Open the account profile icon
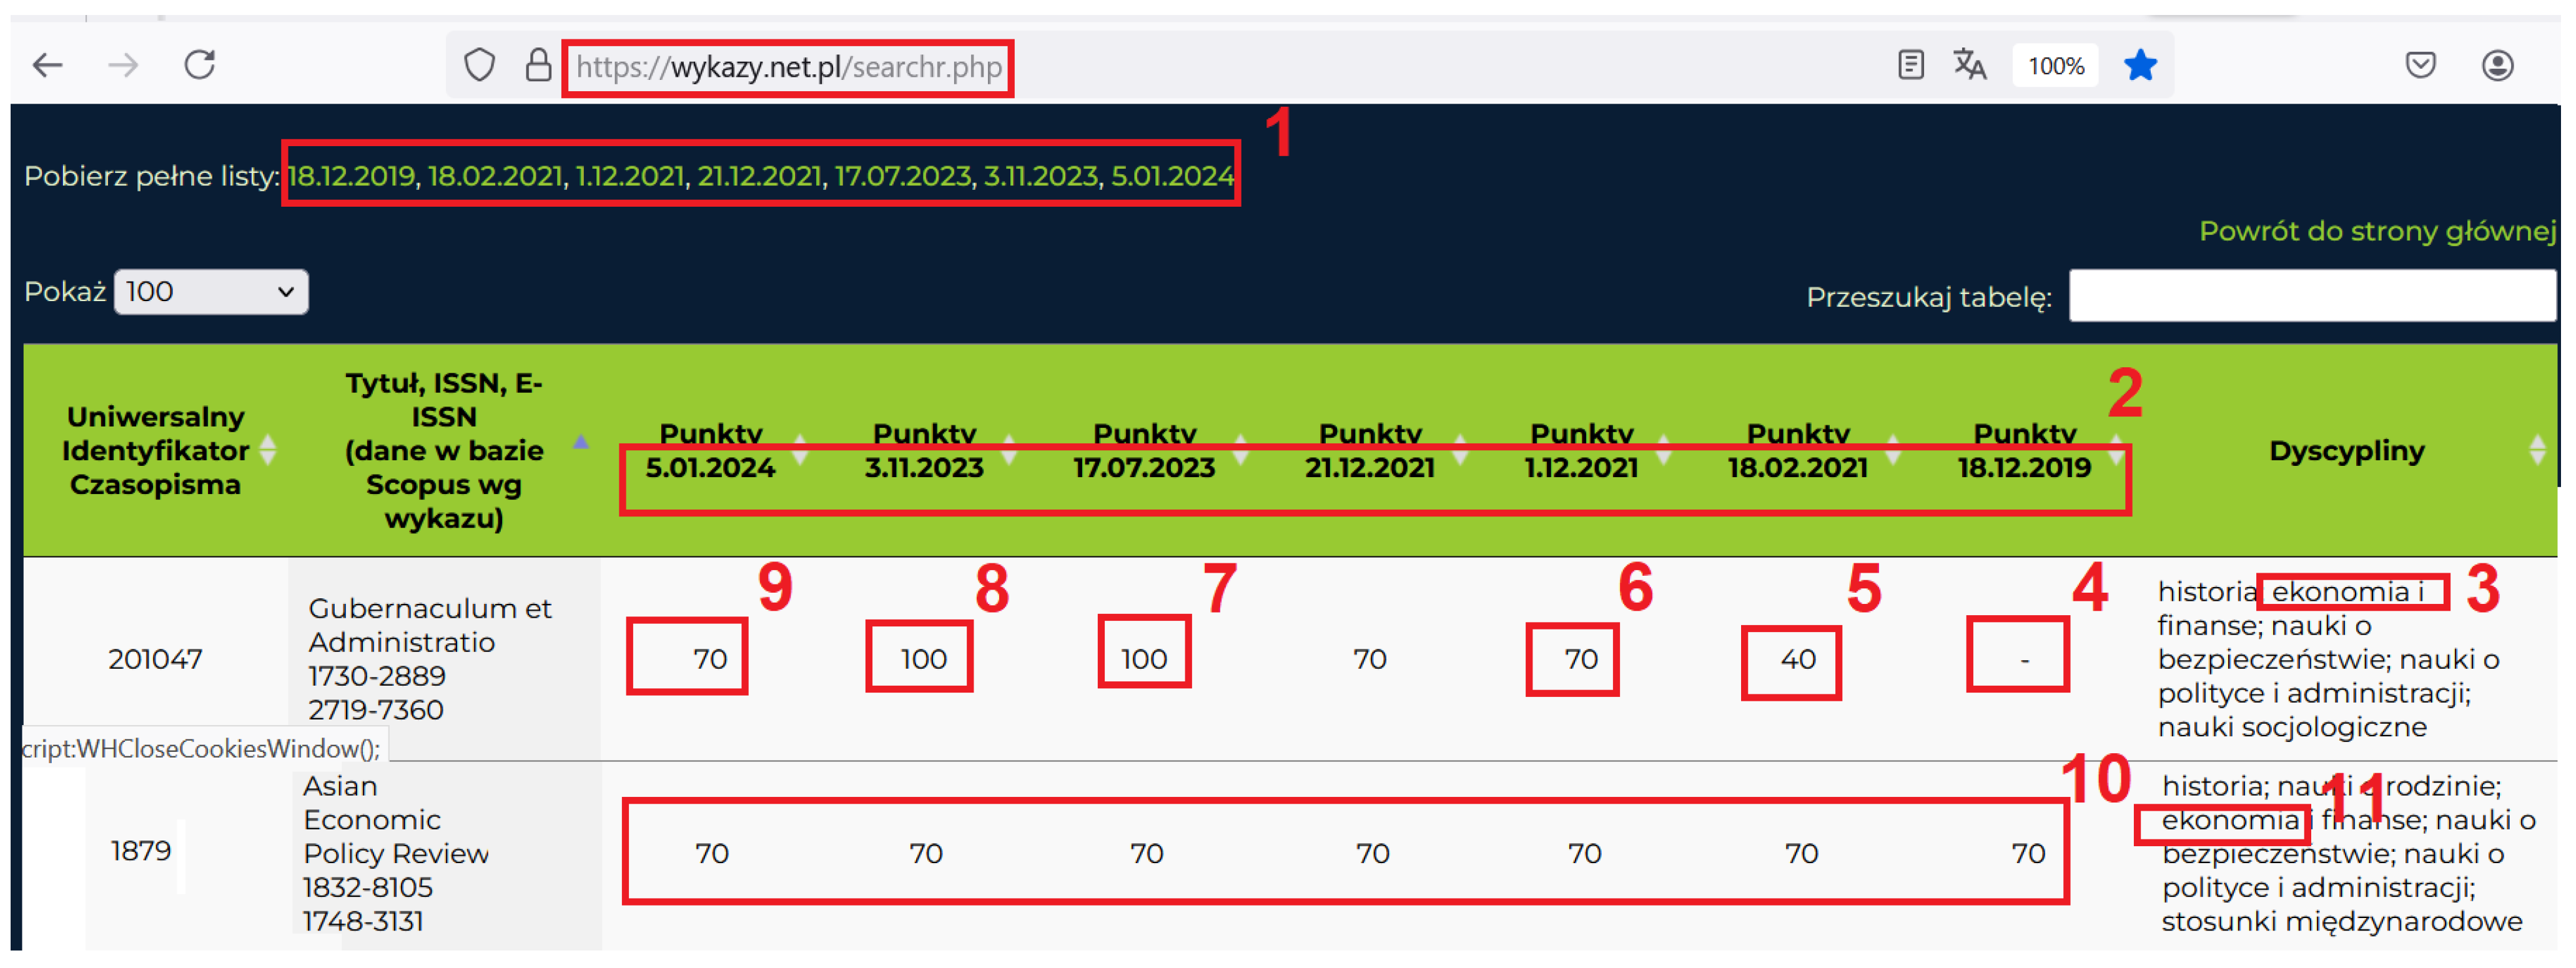The image size is (2576, 968). click(x=2497, y=66)
